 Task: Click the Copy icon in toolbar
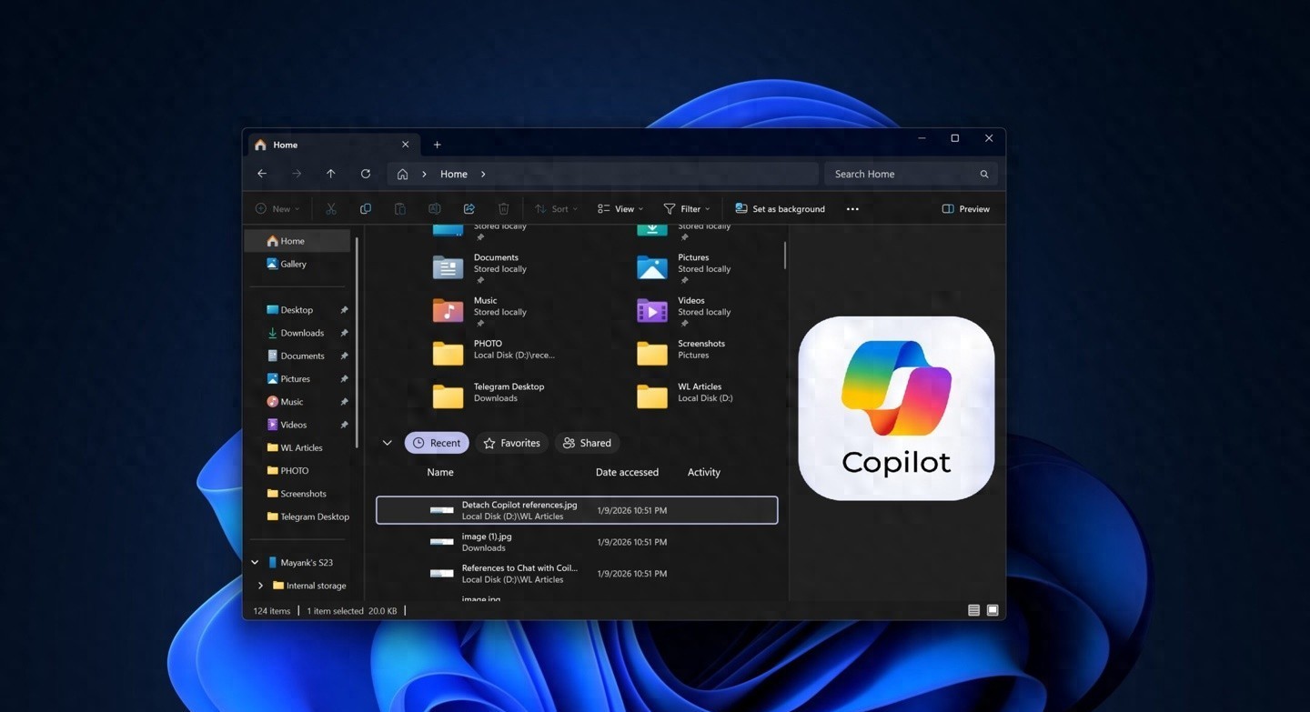pyautogui.click(x=366, y=209)
